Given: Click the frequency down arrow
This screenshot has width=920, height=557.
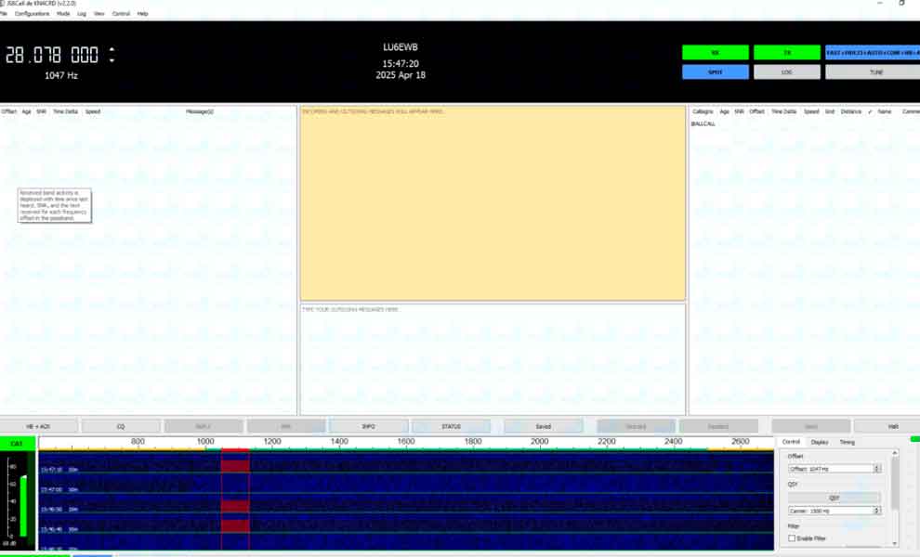Looking at the screenshot, I should pyautogui.click(x=112, y=60).
